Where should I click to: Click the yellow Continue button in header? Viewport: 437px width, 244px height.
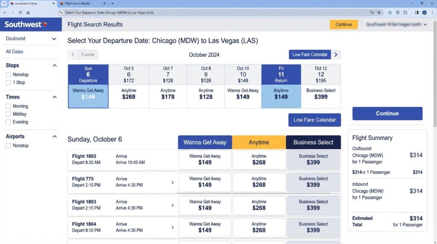(344, 24)
